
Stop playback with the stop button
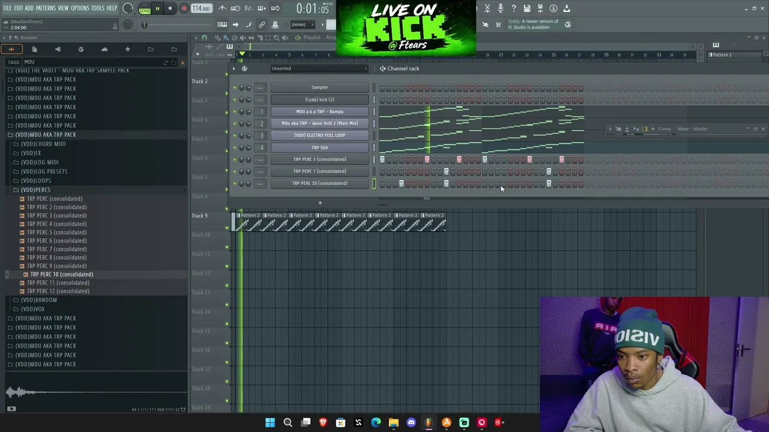point(170,8)
